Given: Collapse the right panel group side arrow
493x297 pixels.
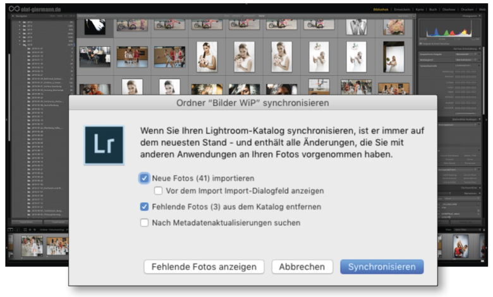Looking at the screenshot, I should click(x=487, y=119).
